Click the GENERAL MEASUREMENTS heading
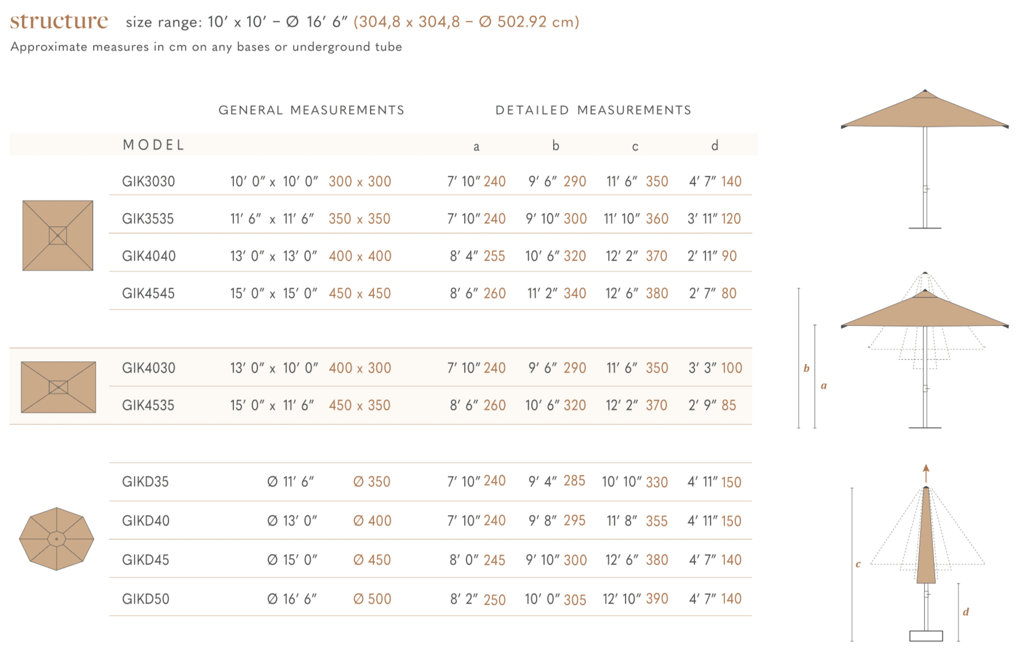Image resolution: width=1020 pixels, height=672 pixels. [311, 110]
